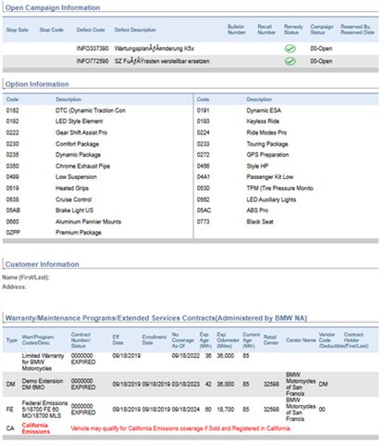Click option code 0ZPP
This screenshot has width=383, height=445.
click(13, 233)
